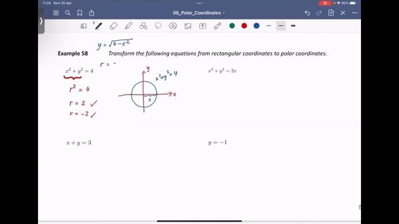Image resolution: width=399 pixels, height=224 pixels.
Task: Choose the blue pen color
Action: pos(256,26)
